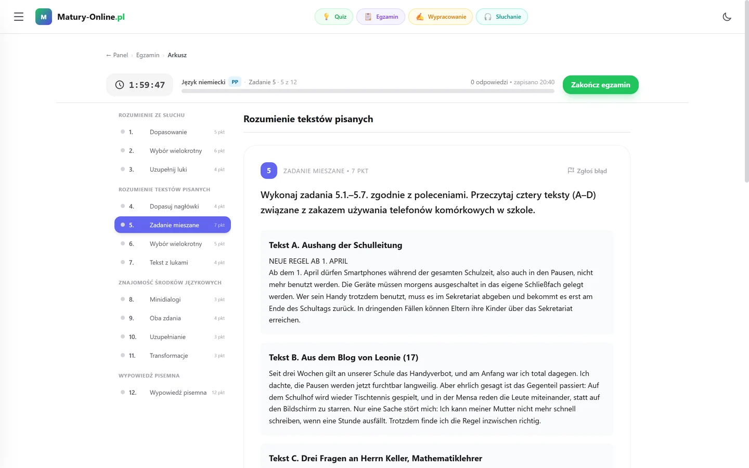Open task 6 Wybór wielokrotny
The image size is (749, 468).
[173, 244]
